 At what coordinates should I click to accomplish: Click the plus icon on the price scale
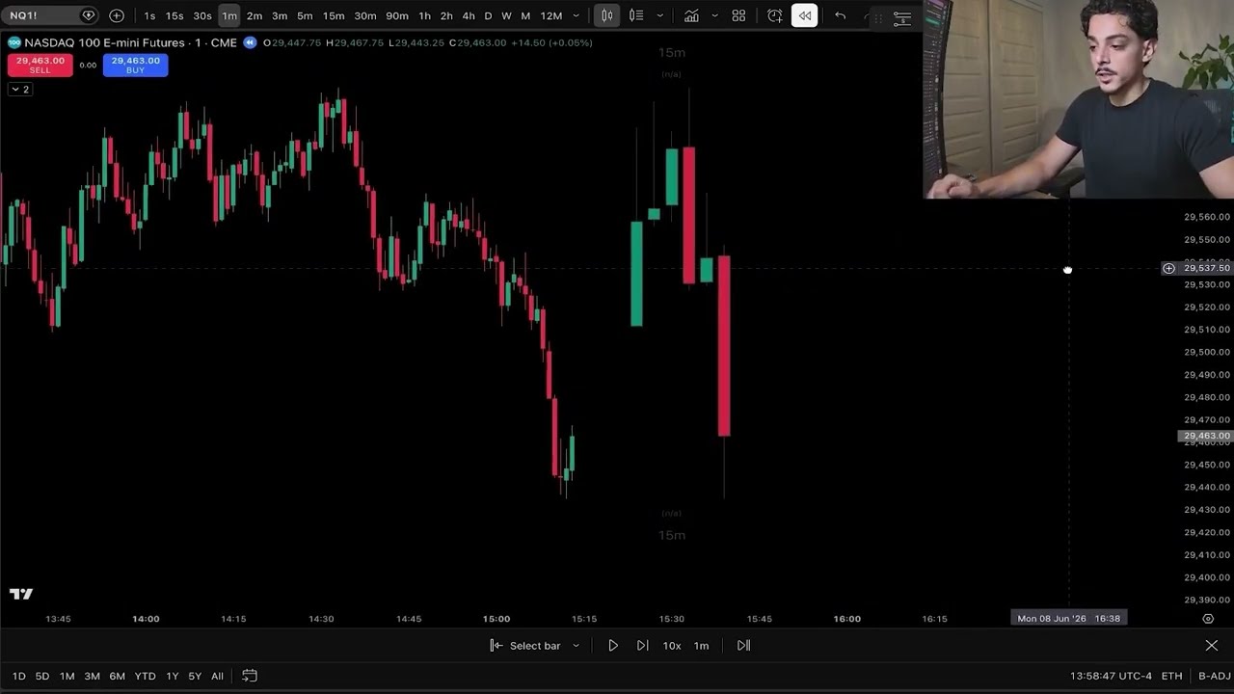[1168, 268]
